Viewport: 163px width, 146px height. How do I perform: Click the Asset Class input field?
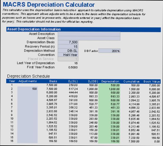click(x=89, y=38)
